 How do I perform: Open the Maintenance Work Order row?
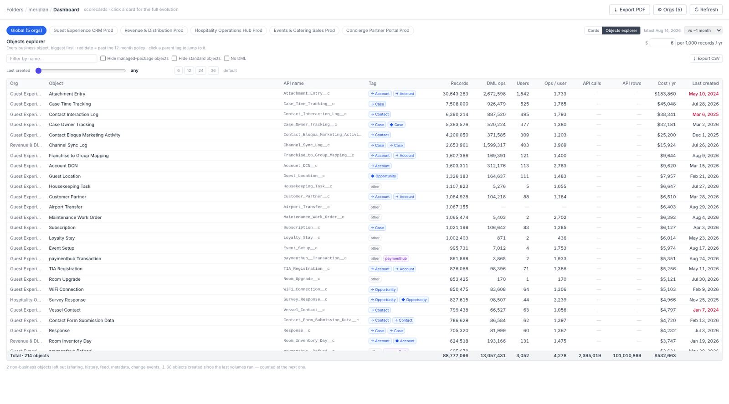pos(364,217)
